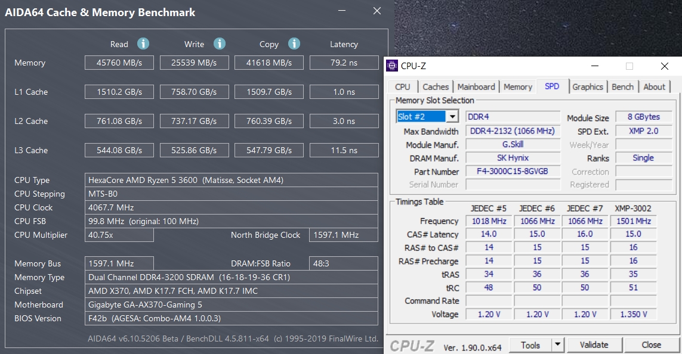
Task: Click the L3 Cache Latency value 11.5 ns
Action: 344,150
